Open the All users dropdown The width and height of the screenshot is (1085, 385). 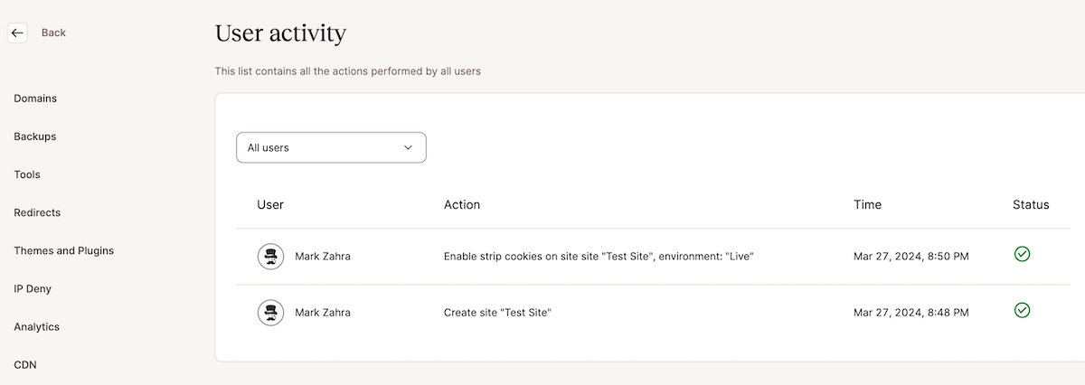pos(331,147)
